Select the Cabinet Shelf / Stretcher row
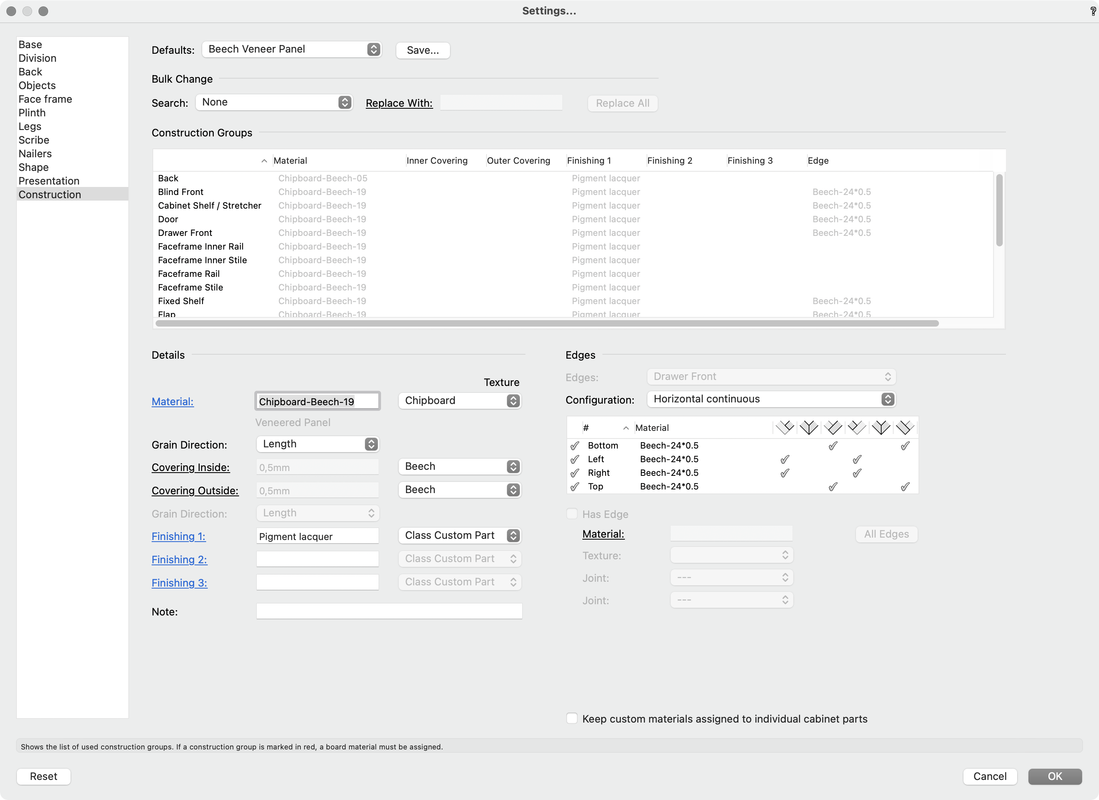This screenshot has width=1099, height=800. [573, 205]
